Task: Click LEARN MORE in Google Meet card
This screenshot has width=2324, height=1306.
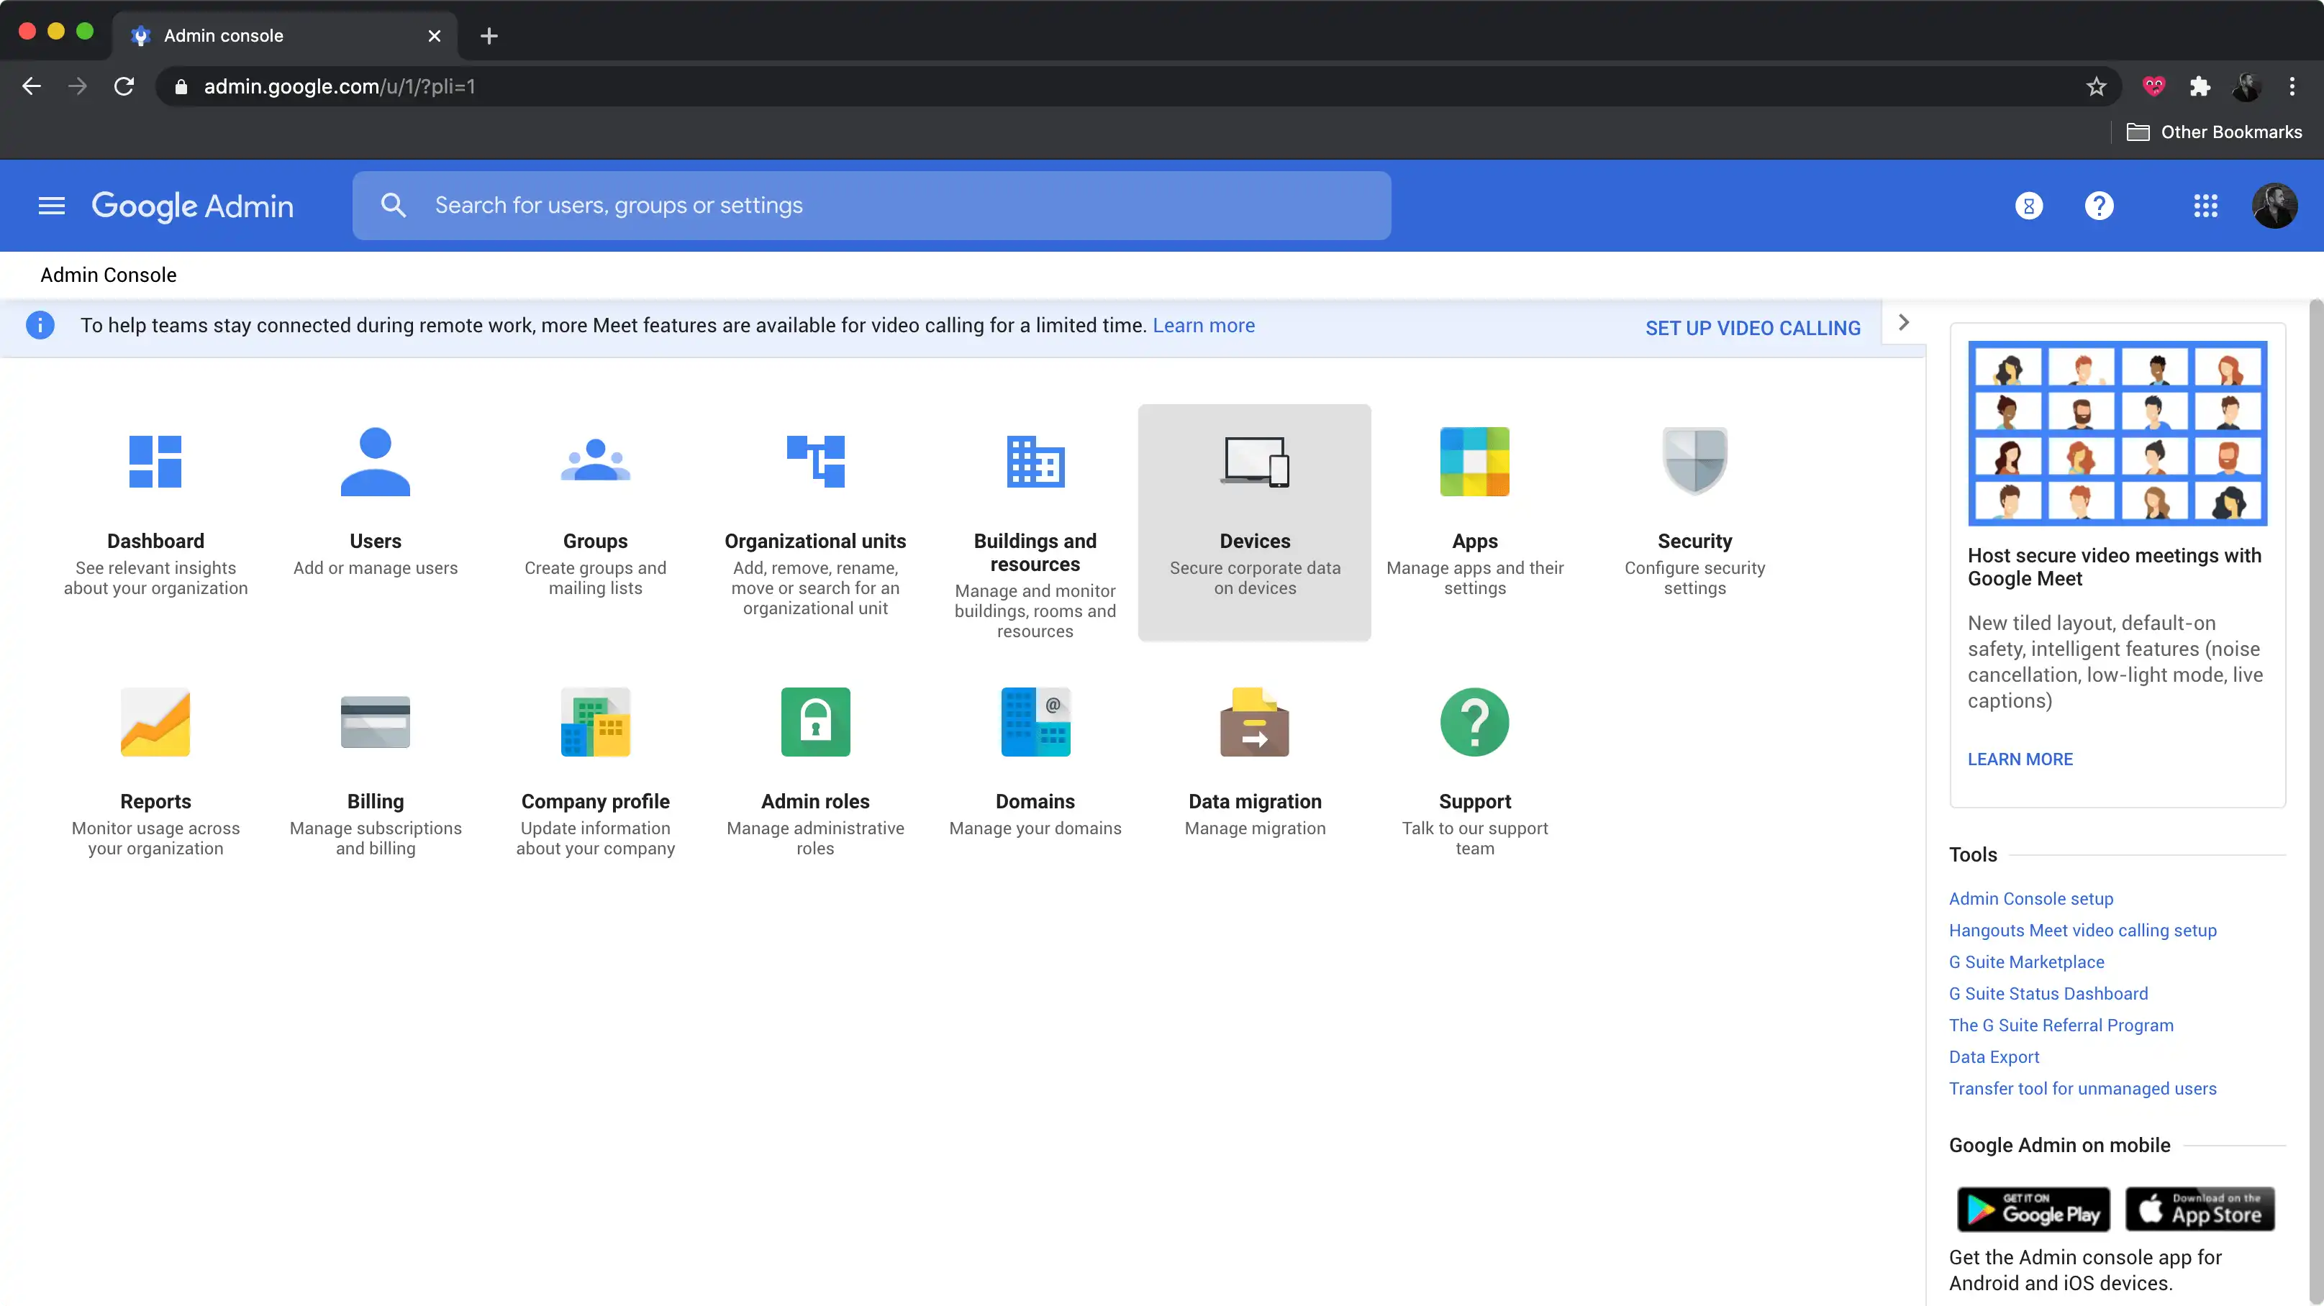Action: pos(2020,759)
